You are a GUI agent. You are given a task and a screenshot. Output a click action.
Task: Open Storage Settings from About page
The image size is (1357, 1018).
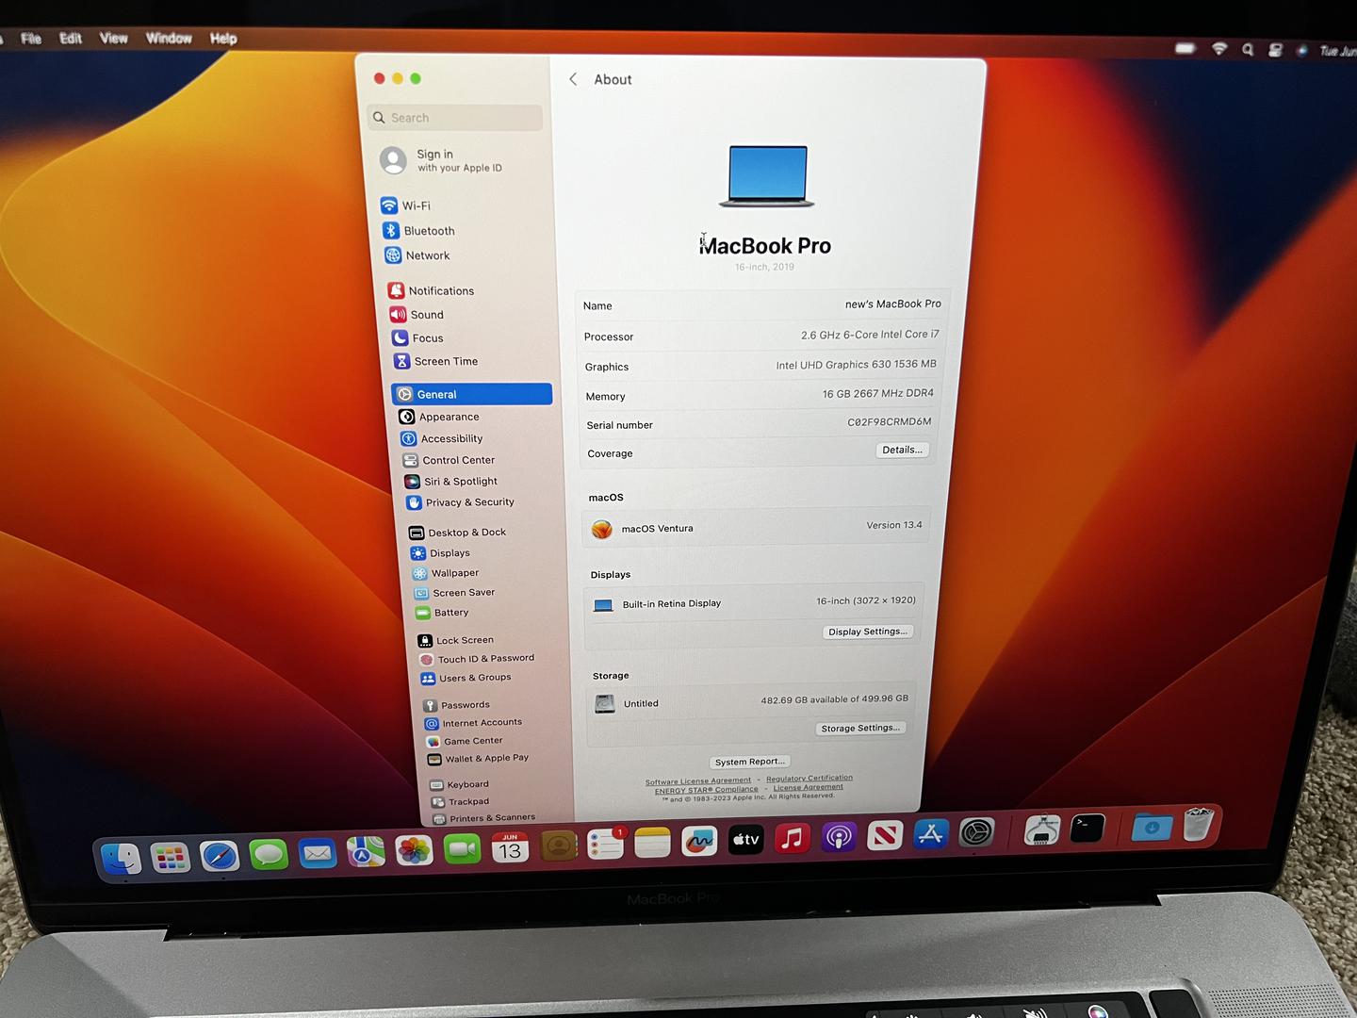tap(860, 729)
